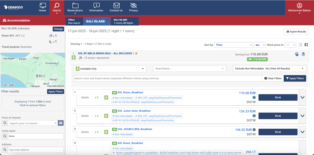Click the room and board names search field
The height and width of the screenshot is (155, 314).
click(168, 78)
